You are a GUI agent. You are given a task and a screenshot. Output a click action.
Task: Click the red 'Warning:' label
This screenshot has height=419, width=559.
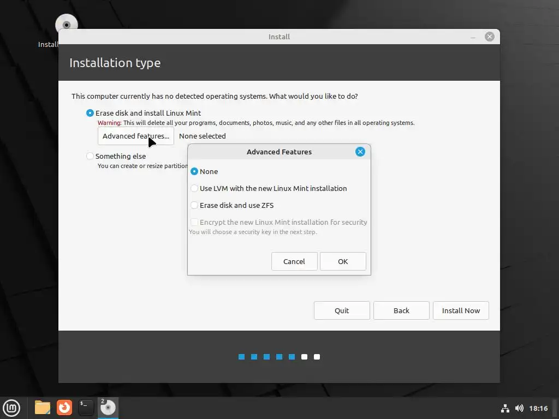click(x=109, y=123)
